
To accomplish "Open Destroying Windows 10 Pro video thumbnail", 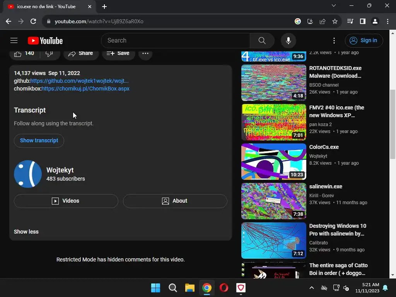I will (273, 241).
